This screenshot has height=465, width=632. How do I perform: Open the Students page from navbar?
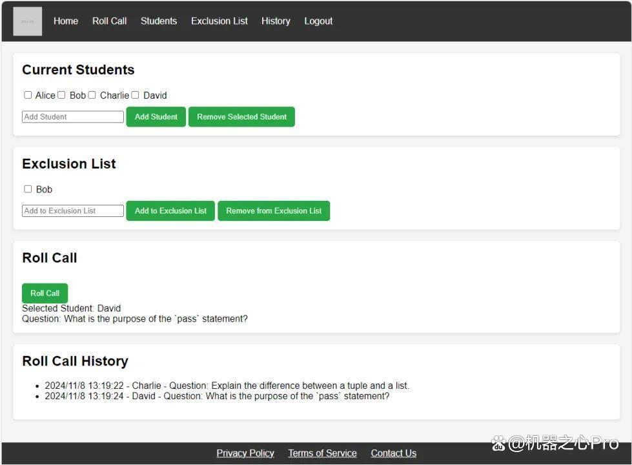coord(159,21)
